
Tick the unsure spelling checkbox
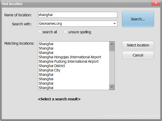(x=65, y=32)
